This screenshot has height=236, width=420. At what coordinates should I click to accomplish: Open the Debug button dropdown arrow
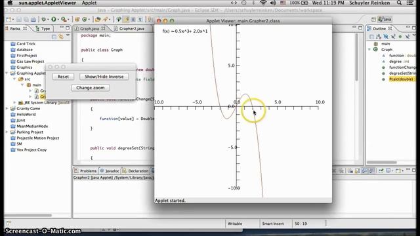pyautogui.click(x=48, y=20)
